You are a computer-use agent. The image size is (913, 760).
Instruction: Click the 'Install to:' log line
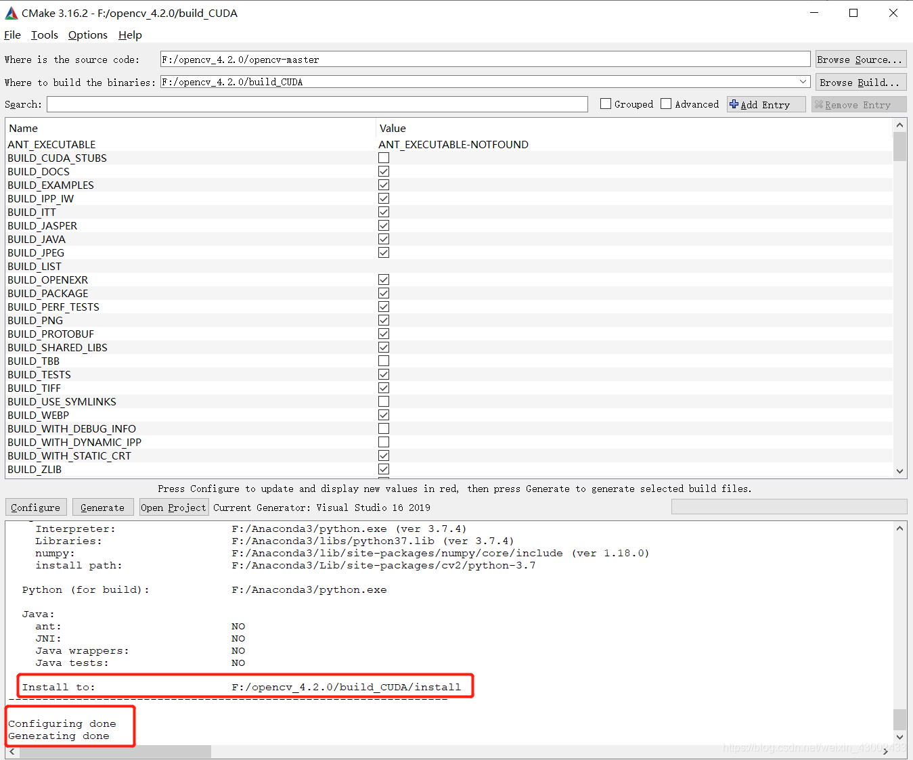(x=242, y=687)
